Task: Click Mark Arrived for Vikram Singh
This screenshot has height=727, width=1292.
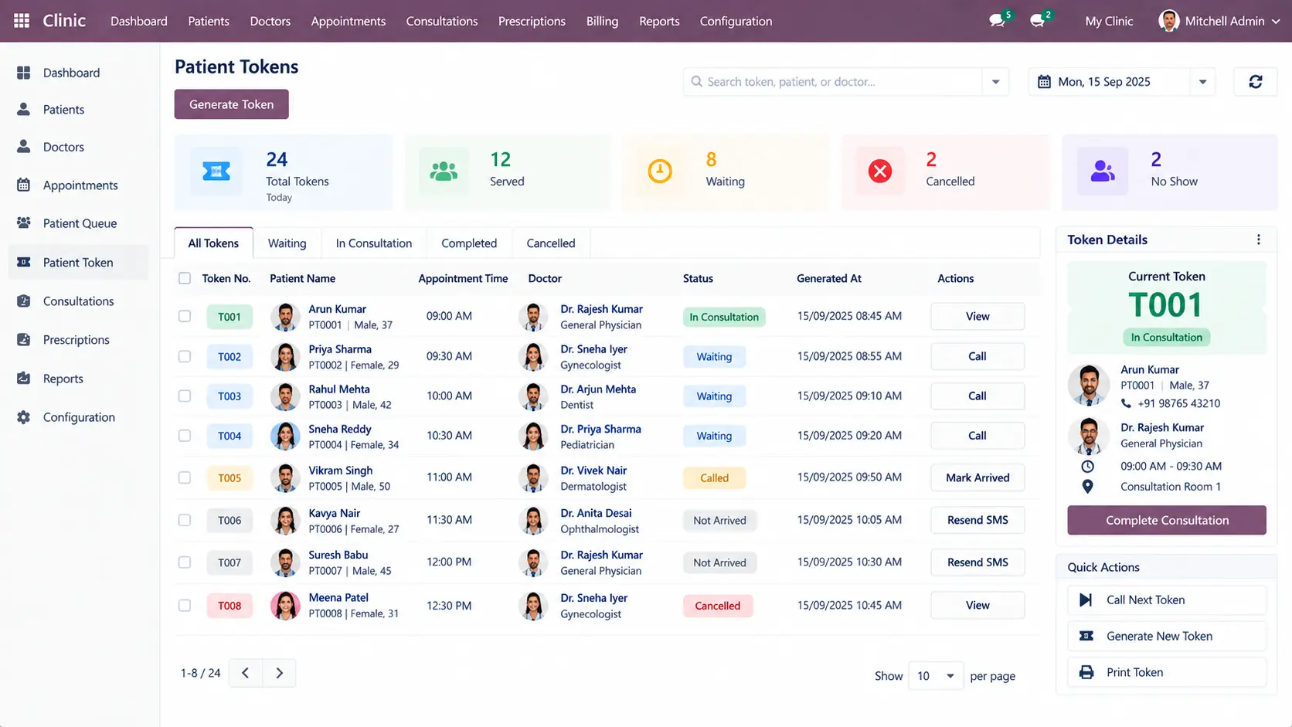Action: point(977,477)
